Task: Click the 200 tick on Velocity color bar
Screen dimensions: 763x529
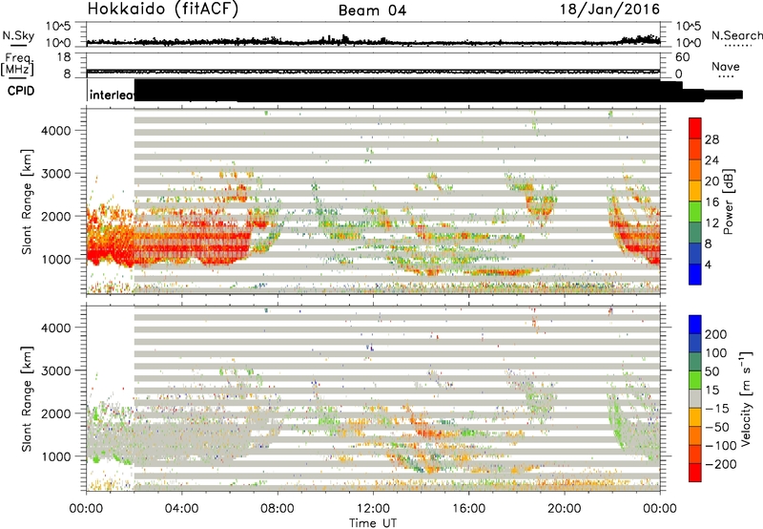Action: tap(716, 334)
